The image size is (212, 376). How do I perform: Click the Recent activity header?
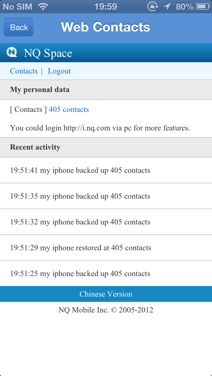tap(106, 147)
